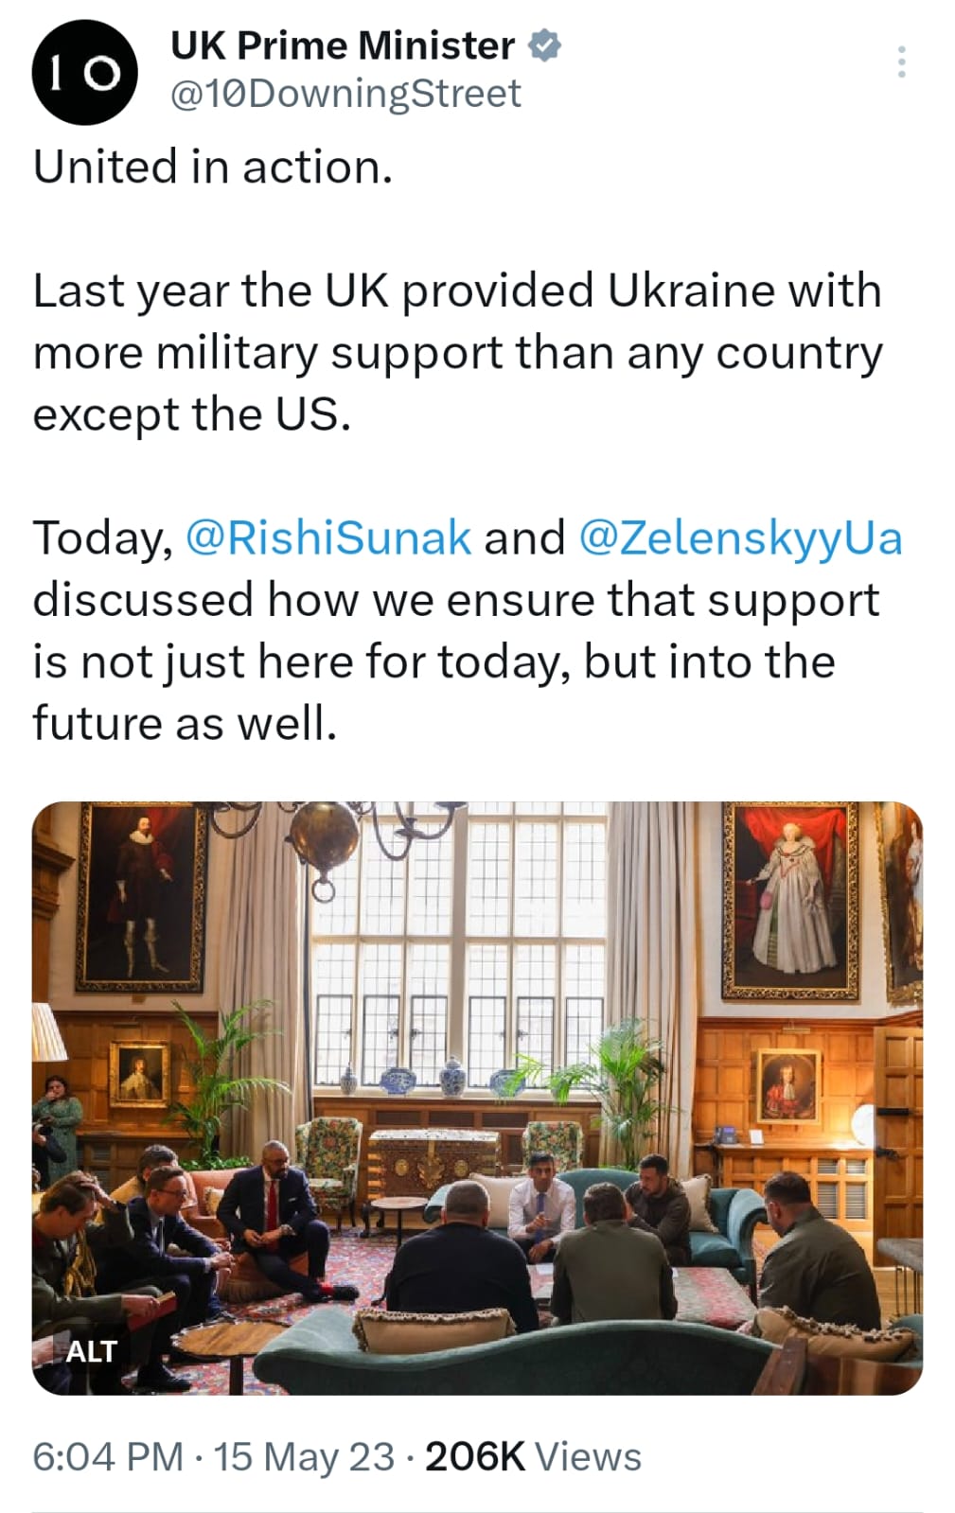This screenshot has height=1513, width=955.
Task: Click the white-gowned lady portrait in the photo
Action: tap(791, 899)
